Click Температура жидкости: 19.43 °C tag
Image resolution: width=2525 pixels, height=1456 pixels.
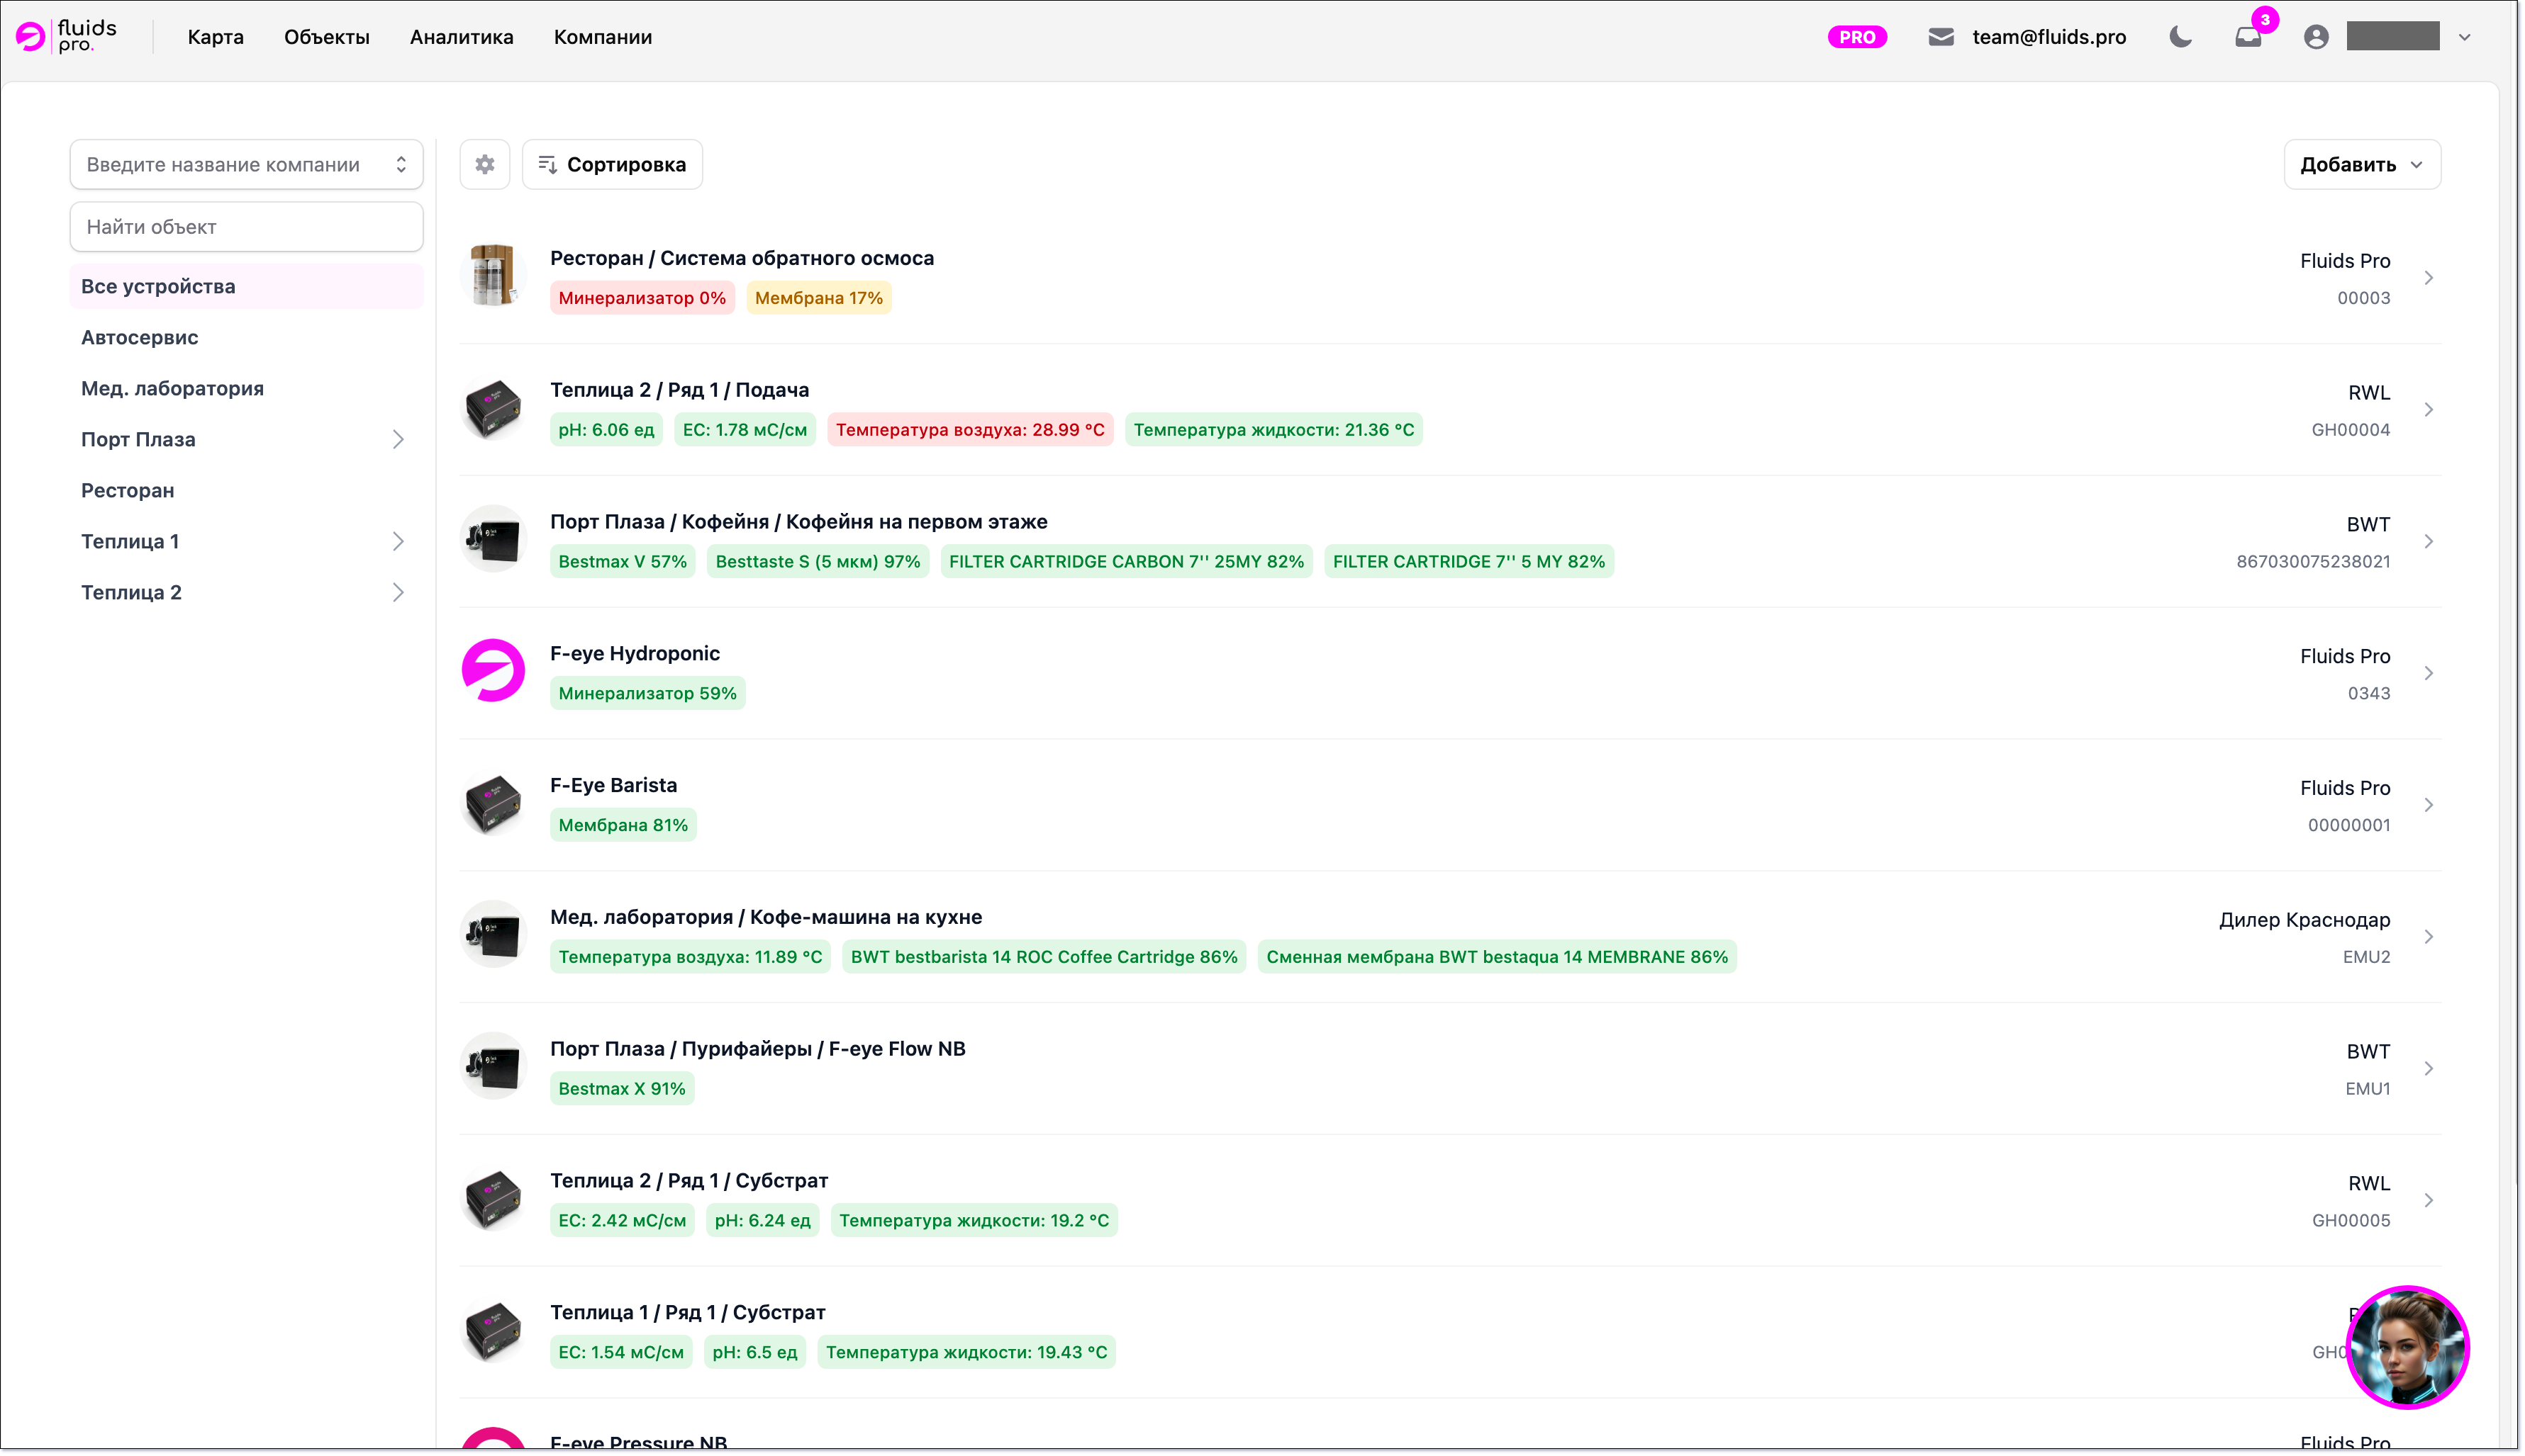click(966, 1353)
